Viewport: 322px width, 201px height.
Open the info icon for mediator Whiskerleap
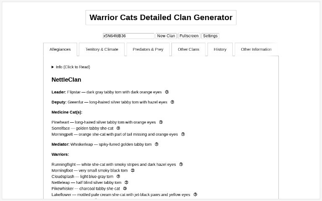pyautogui.click(x=157, y=144)
